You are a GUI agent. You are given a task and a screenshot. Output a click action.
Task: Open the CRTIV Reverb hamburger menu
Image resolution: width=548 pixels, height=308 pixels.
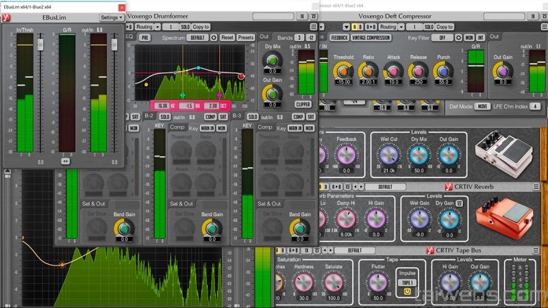536,187
